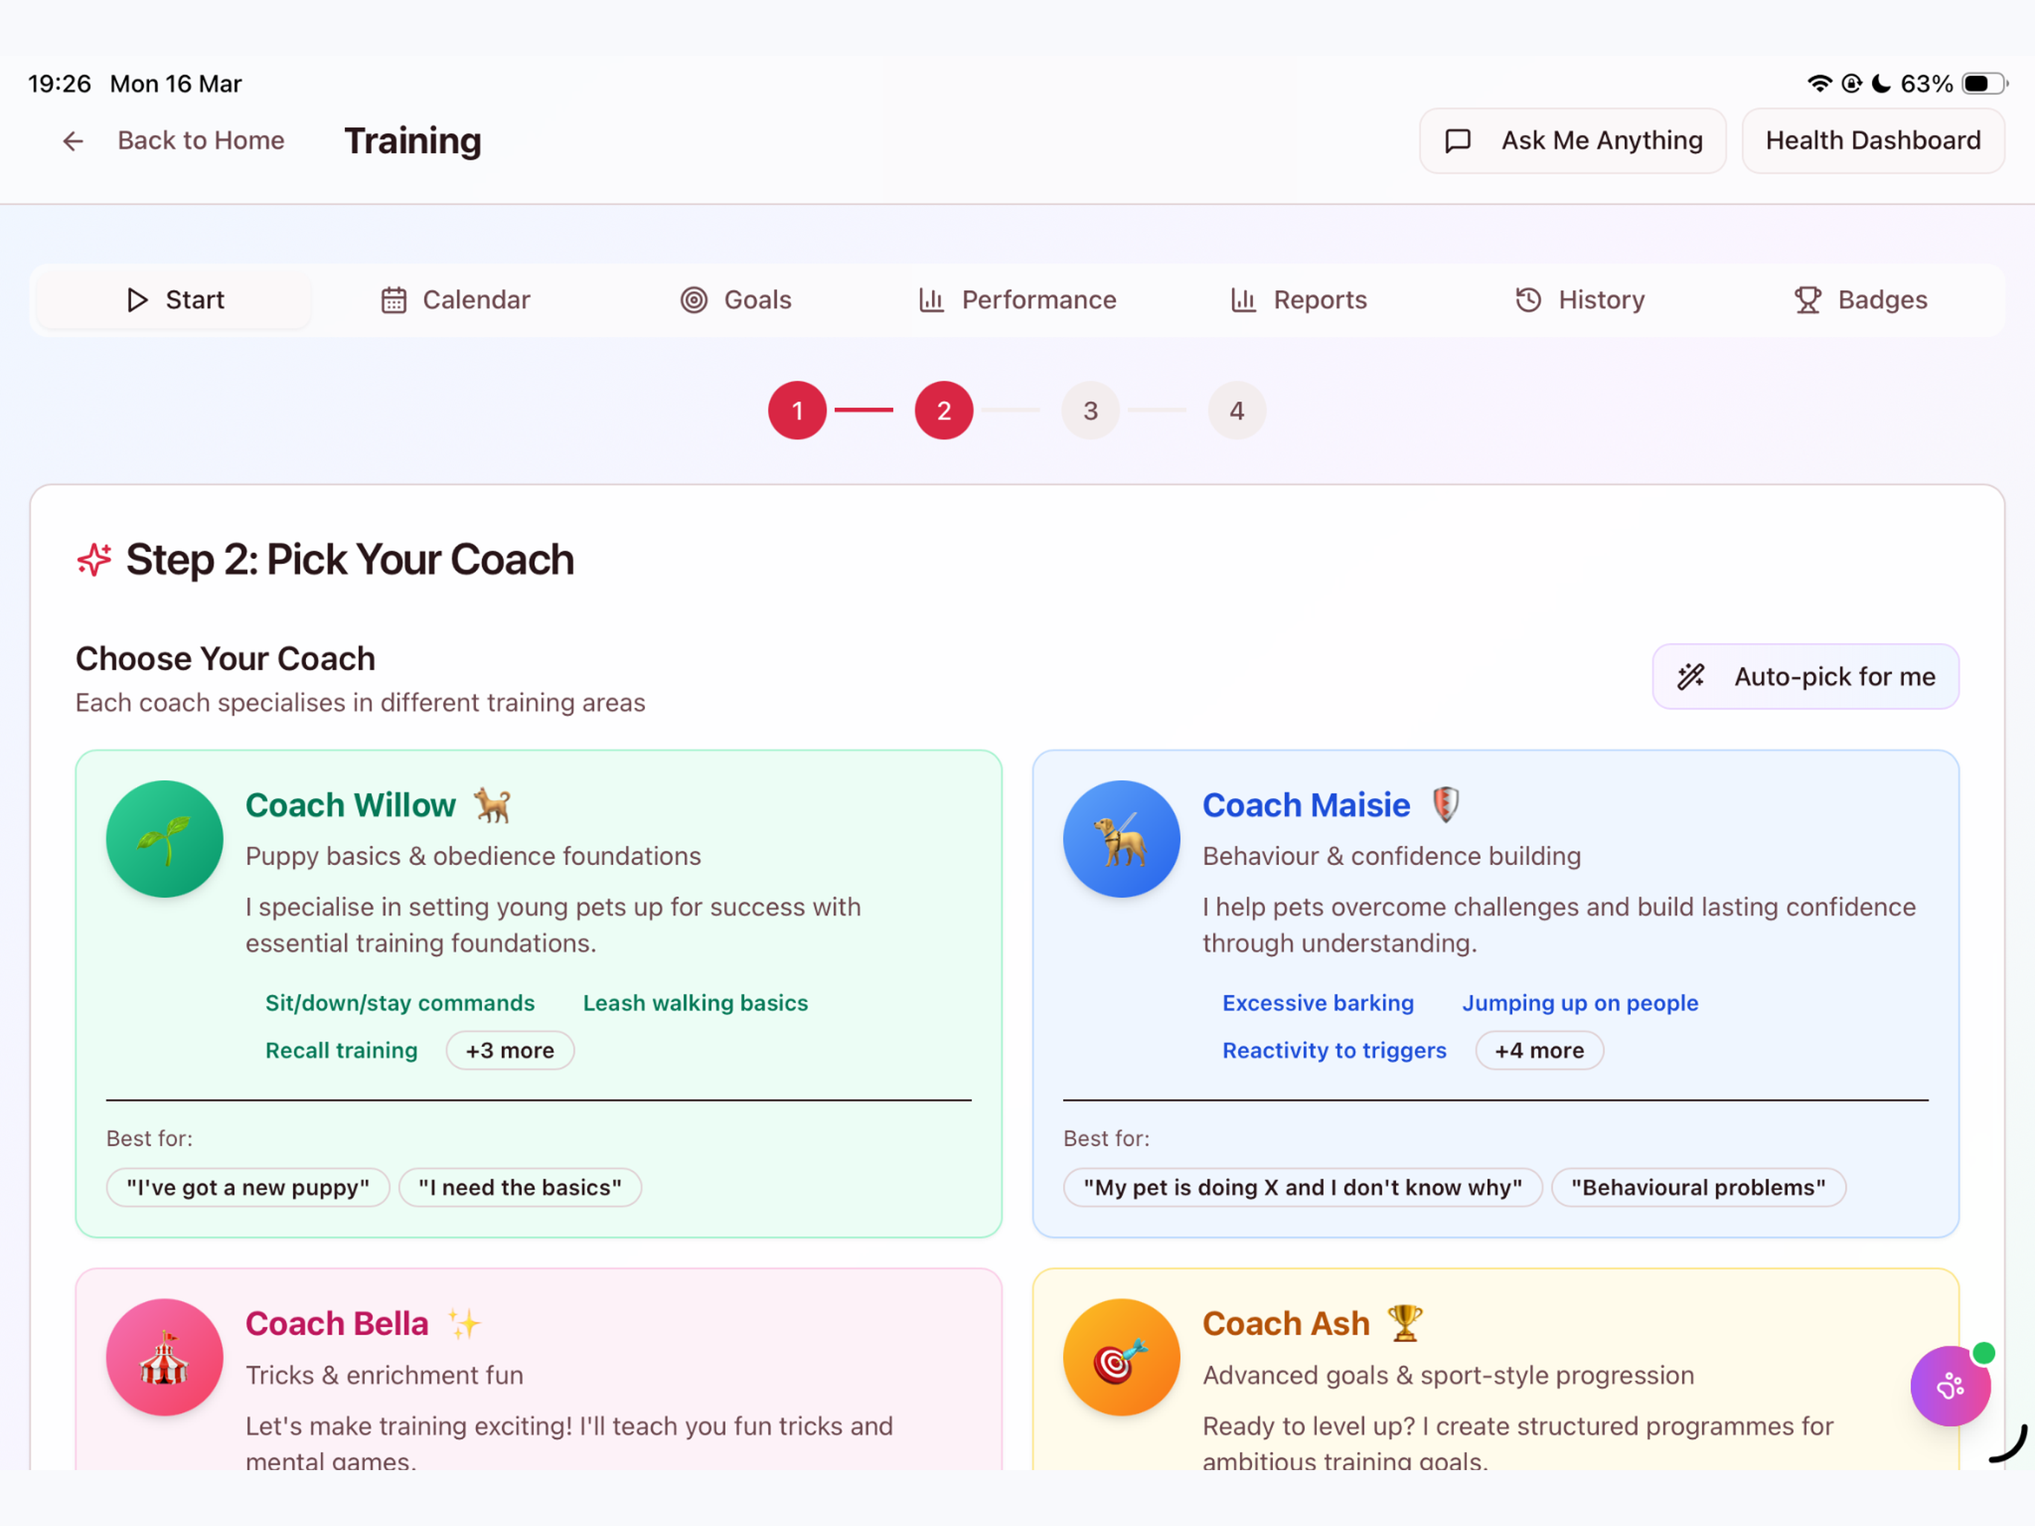Click the "Jumping up on people" tag
Screen dimensions: 2035x1526
click(x=1580, y=1002)
